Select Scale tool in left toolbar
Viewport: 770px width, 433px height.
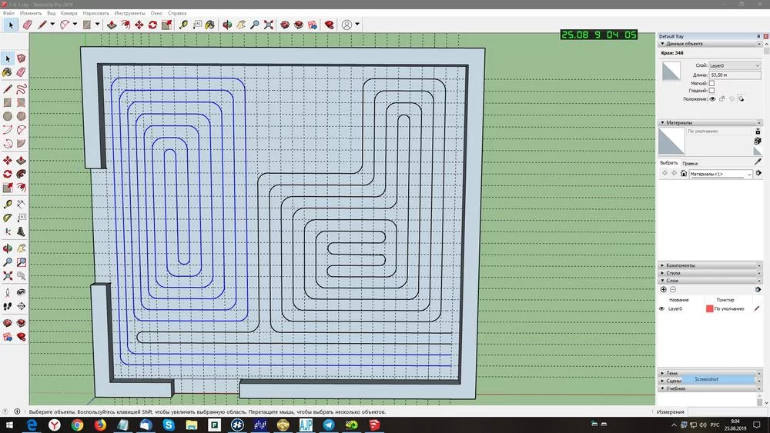[8, 188]
